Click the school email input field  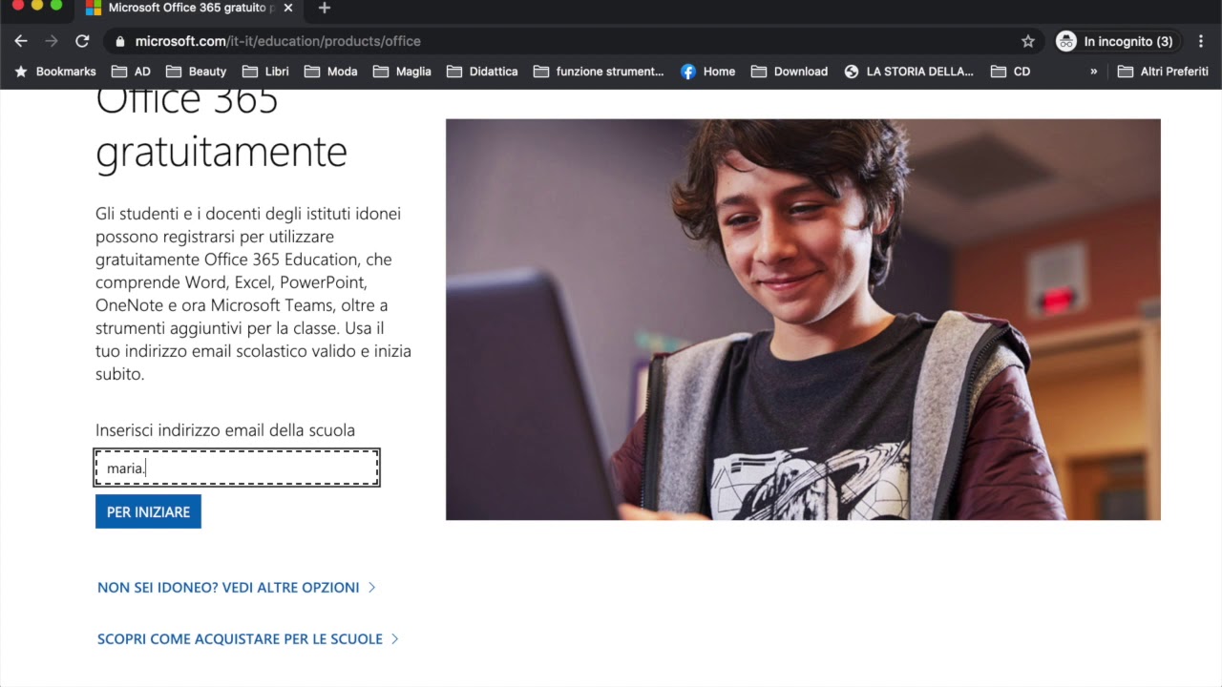(237, 468)
